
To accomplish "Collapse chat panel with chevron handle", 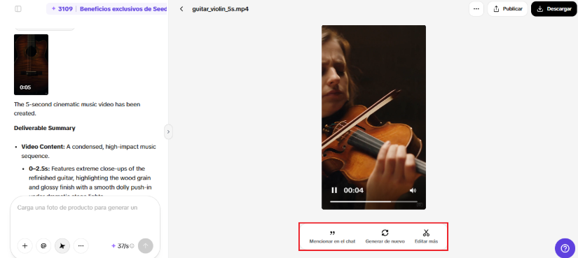I will pos(168,131).
